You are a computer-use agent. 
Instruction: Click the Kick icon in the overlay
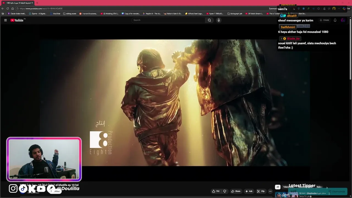(32, 189)
